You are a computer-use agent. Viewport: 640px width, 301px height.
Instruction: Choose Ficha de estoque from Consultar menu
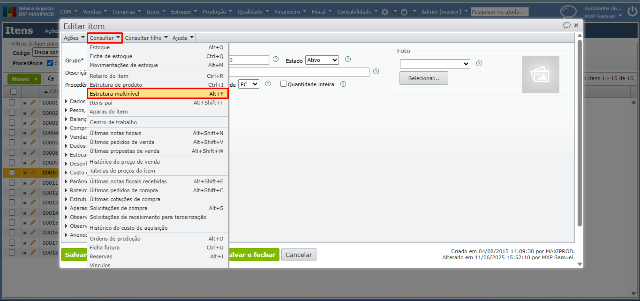(158, 56)
